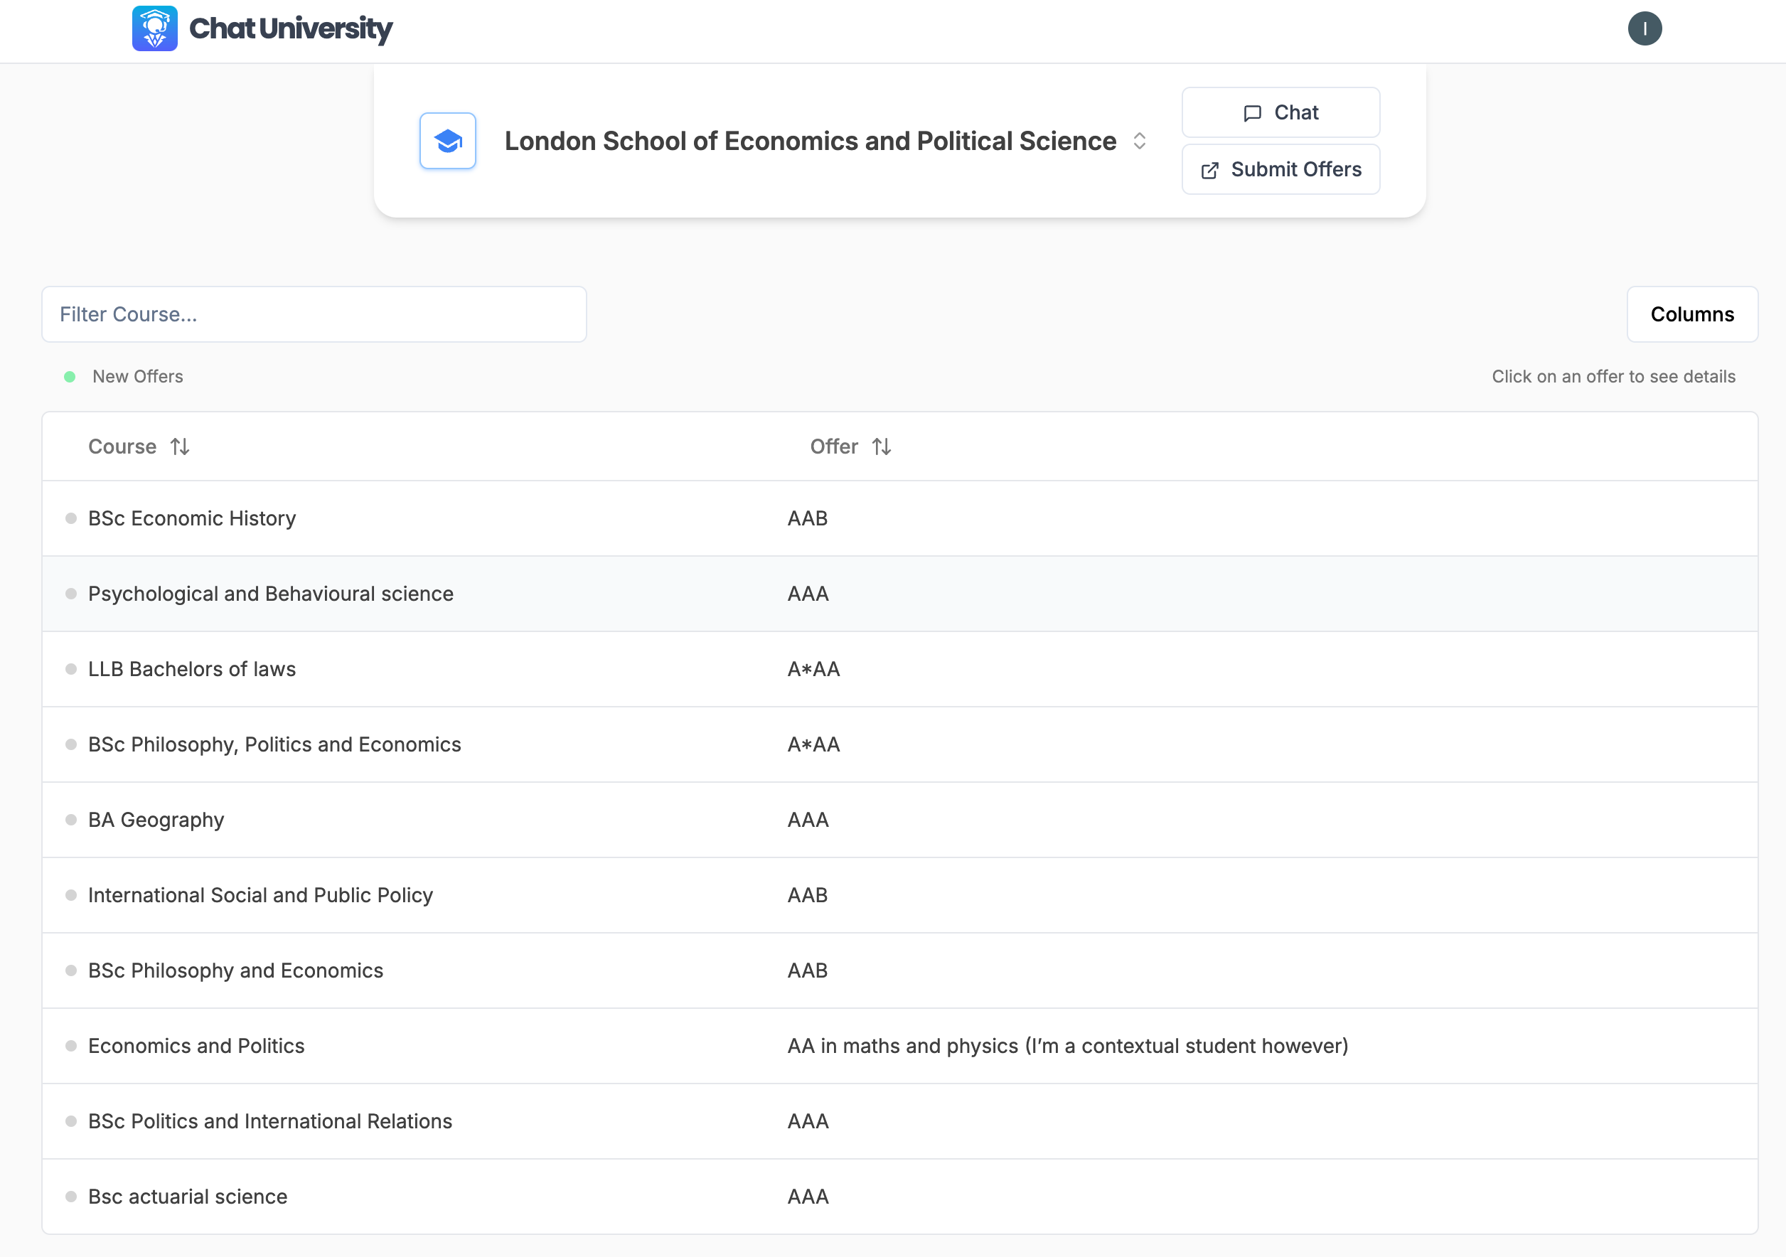Click the sort arrows next to Offer header

pyautogui.click(x=882, y=446)
